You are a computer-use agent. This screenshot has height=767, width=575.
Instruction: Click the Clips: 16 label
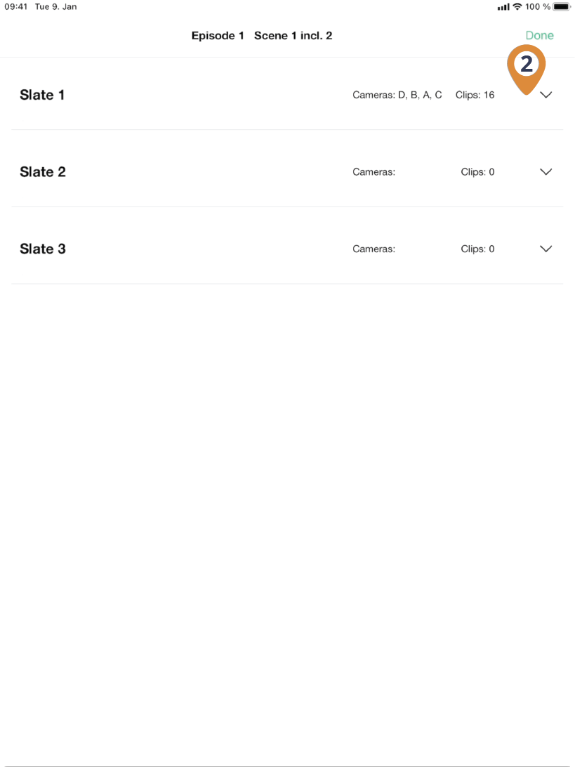pyautogui.click(x=475, y=95)
